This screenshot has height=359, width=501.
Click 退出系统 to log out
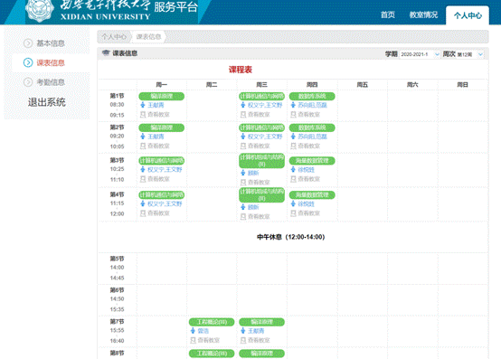click(x=47, y=102)
